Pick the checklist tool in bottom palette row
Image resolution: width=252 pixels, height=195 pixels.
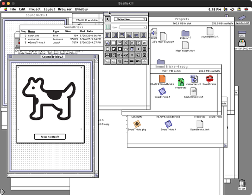(x=120, y=61)
